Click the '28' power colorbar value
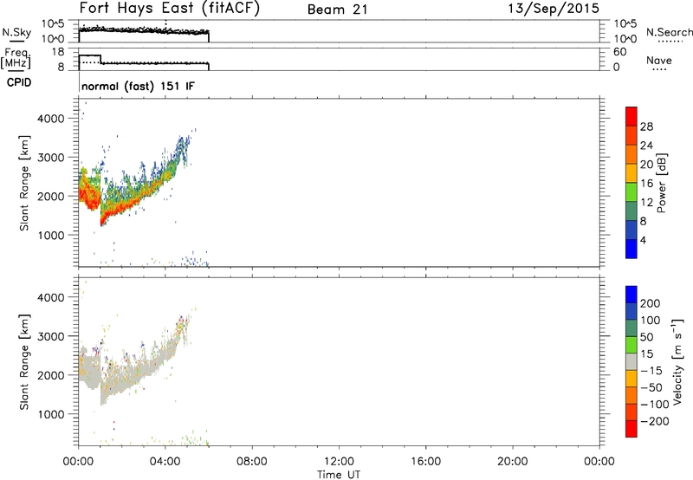This screenshot has width=693, height=480. pyautogui.click(x=646, y=126)
